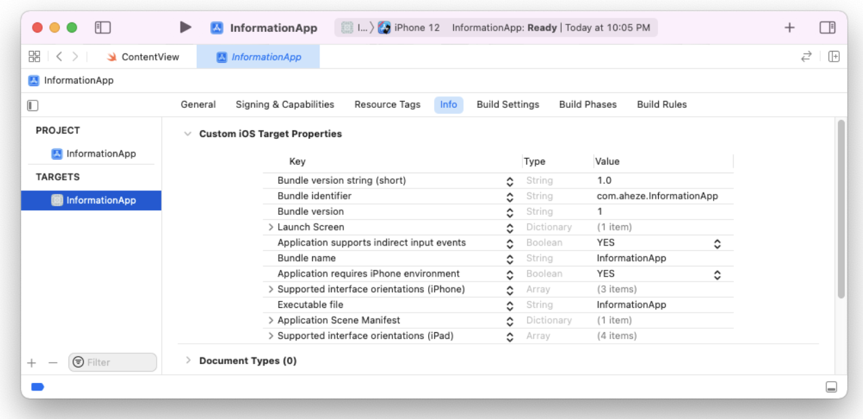Click the Key column header

pos(297,161)
